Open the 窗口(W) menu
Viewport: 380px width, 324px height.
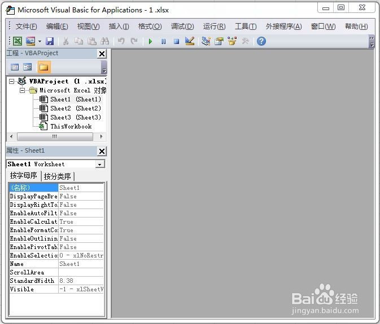(x=323, y=26)
